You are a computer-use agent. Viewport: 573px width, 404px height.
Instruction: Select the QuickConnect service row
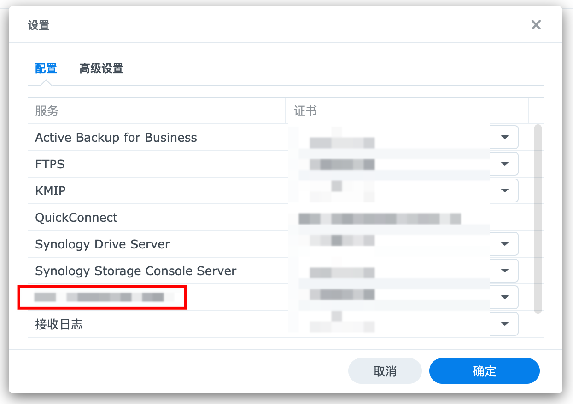point(76,217)
